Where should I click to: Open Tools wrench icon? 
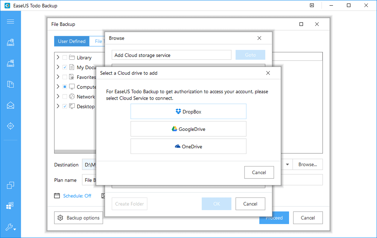pyautogui.click(x=9, y=227)
